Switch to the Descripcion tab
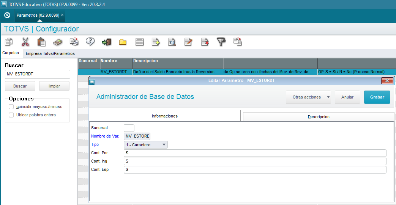 [319, 117]
